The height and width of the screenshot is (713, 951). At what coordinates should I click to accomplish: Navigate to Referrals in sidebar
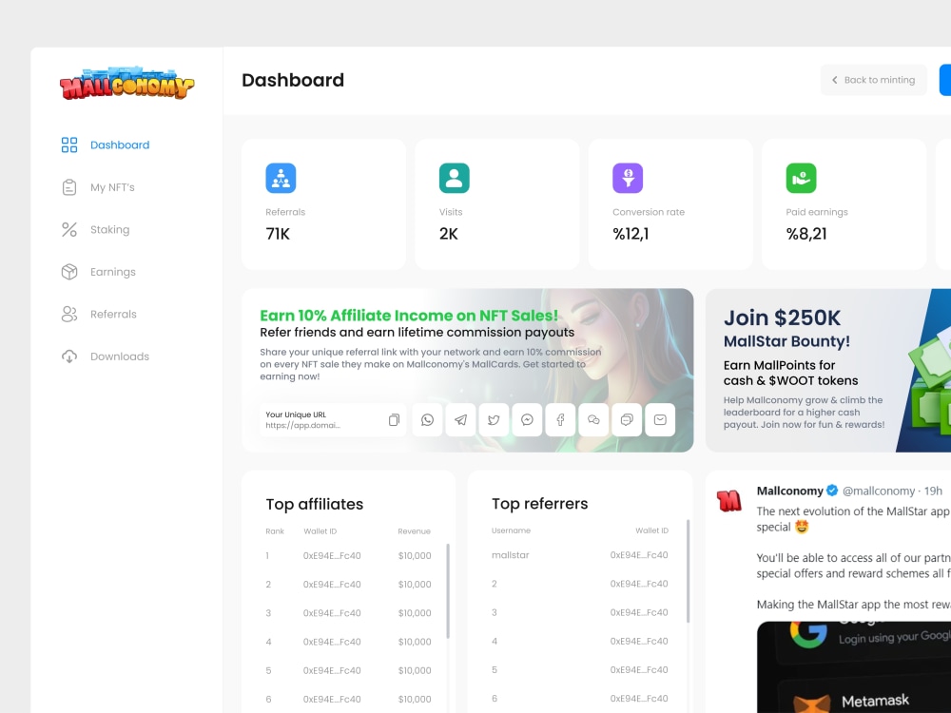[x=99, y=314]
